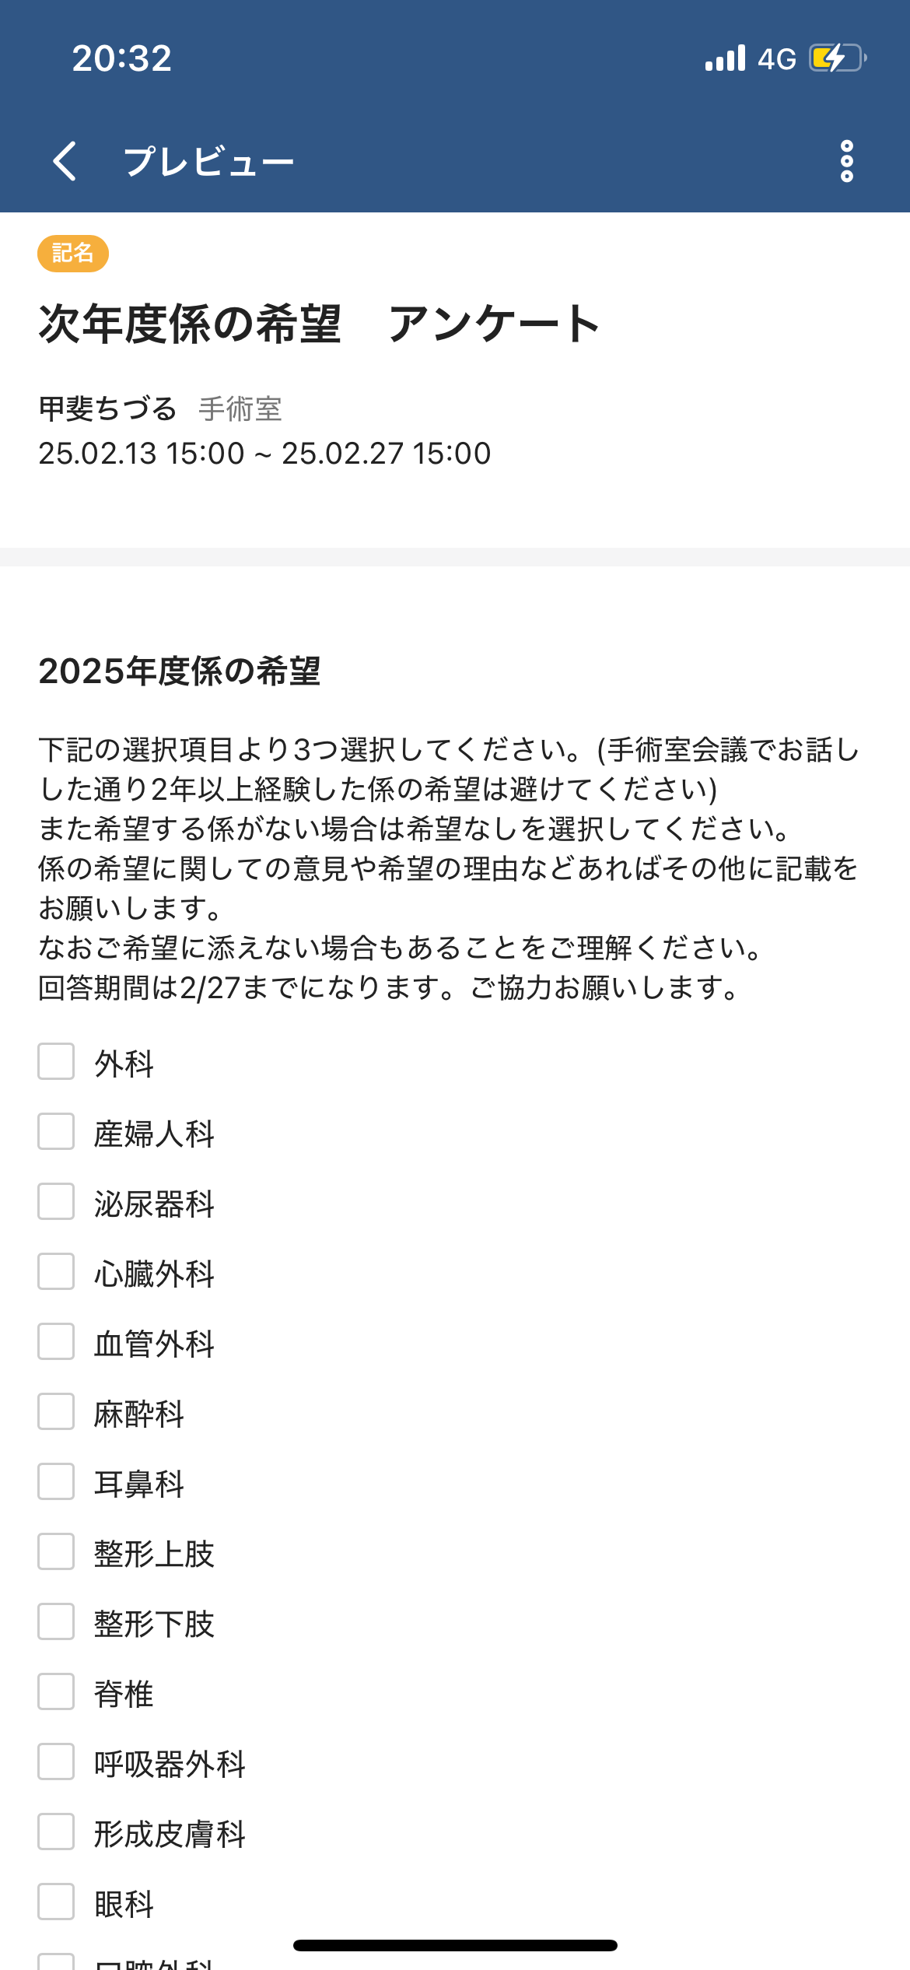Check the 形成皮膚科 option
This screenshot has width=910, height=1970.
click(x=56, y=1832)
